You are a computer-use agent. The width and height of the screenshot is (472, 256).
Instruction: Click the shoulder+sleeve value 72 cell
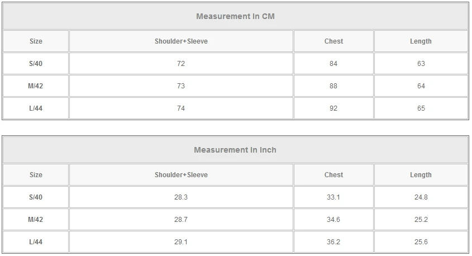click(181, 64)
